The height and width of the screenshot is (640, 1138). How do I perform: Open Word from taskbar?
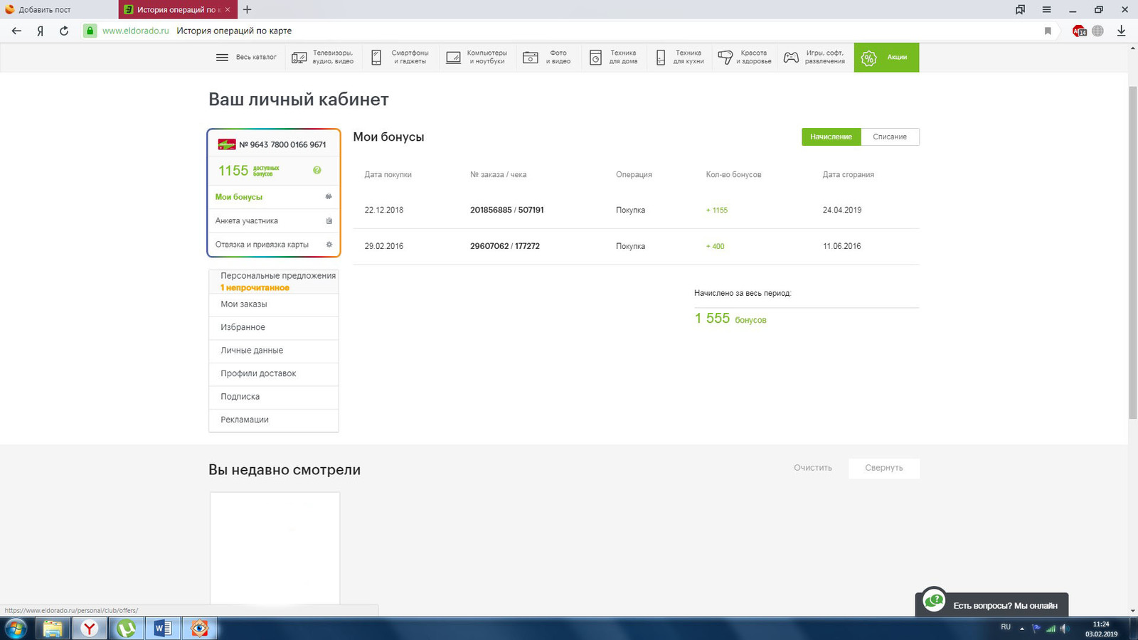(x=163, y=629)
